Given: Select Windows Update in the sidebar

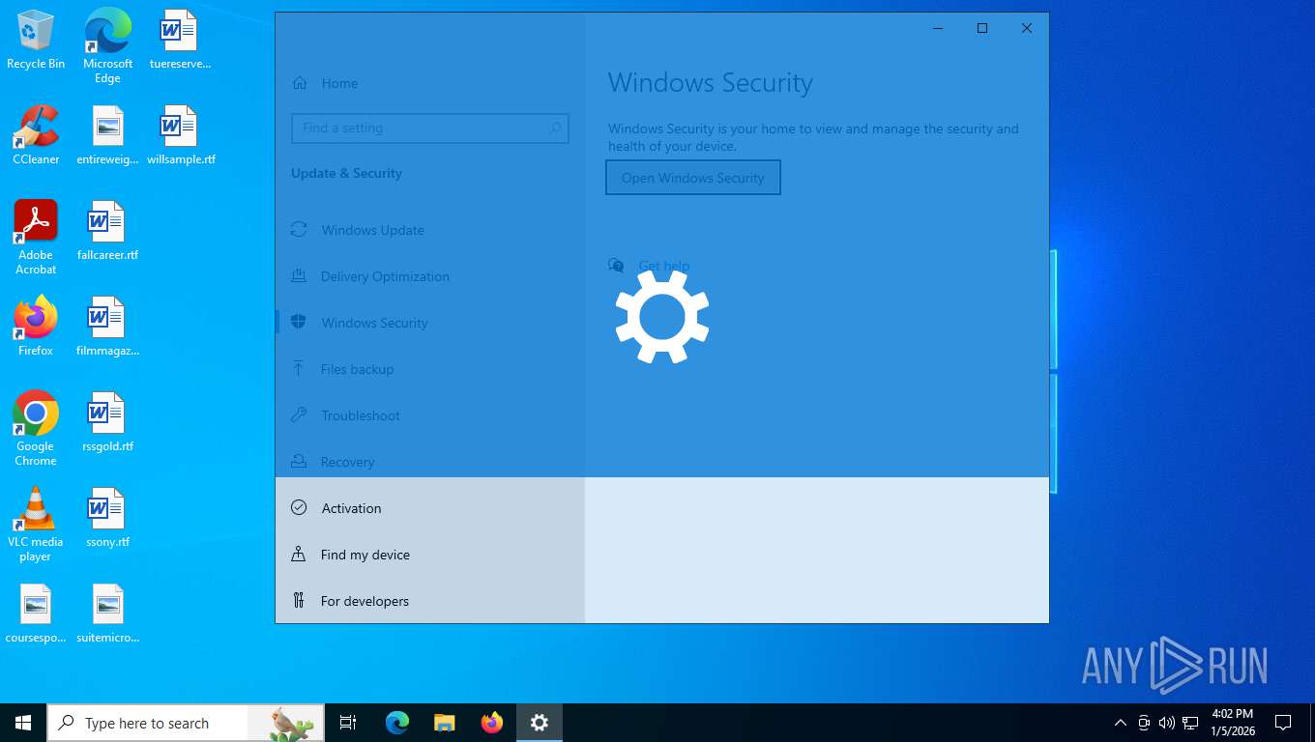Looking at the screenshot, I should point(430,230).
